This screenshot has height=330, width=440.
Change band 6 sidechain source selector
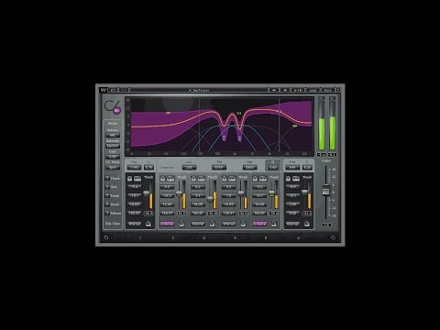pyautogui.click(x=292, y=224)
